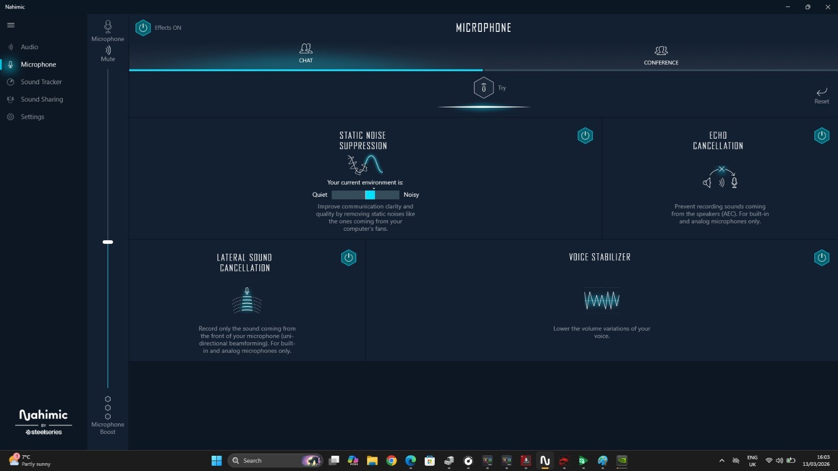
Task: Toggle the Effects ON power button
Action: pyautogui.click(x=143, y=28)
